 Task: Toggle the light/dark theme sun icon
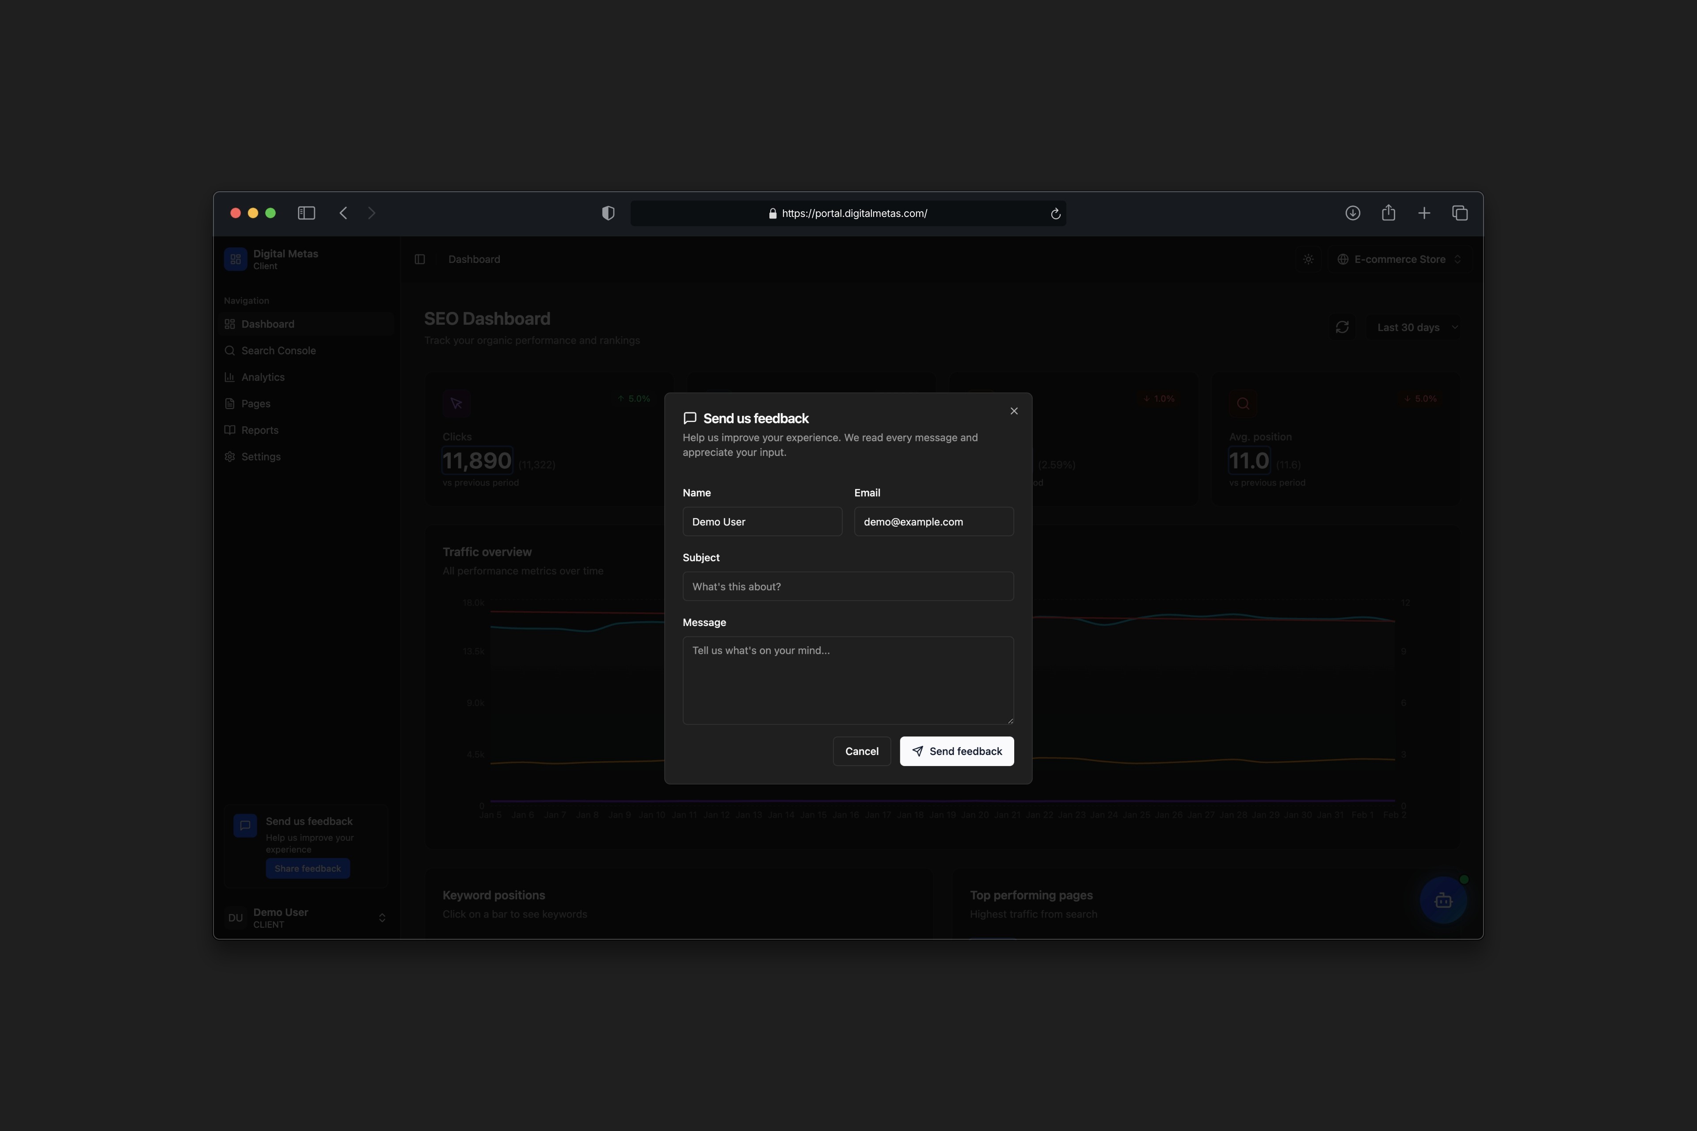pos(1308,259)
